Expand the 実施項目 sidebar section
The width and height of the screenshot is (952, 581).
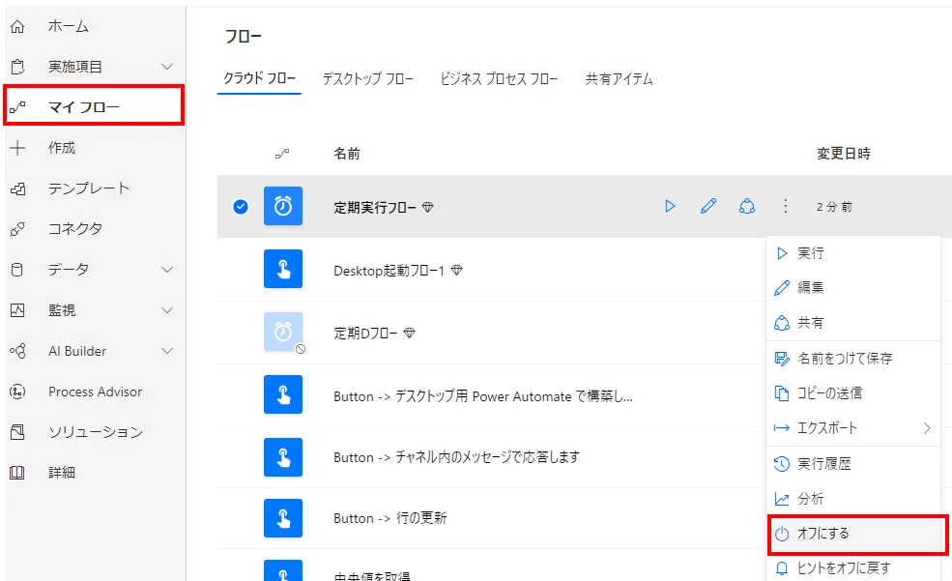tap(167, 67)
